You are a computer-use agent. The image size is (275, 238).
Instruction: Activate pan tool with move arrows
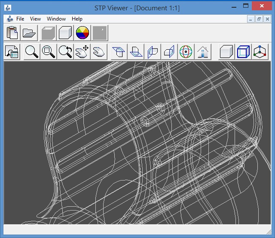click(82, 52)
